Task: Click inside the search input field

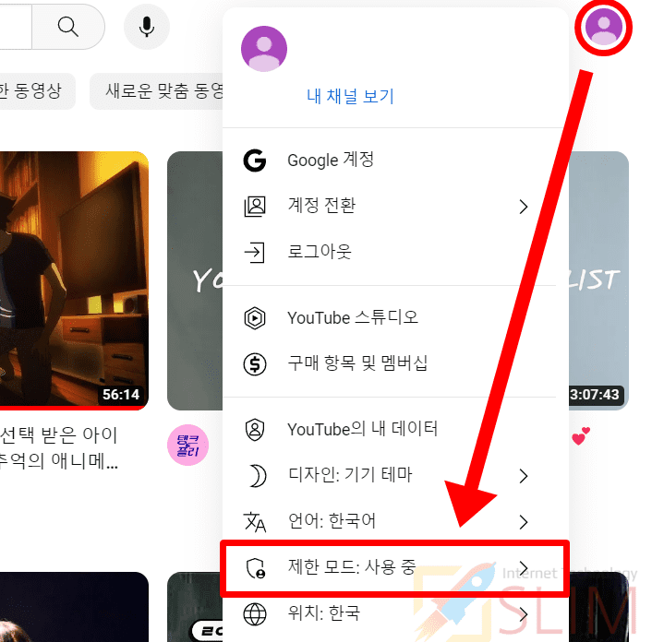Action: [x=16, y=27]
